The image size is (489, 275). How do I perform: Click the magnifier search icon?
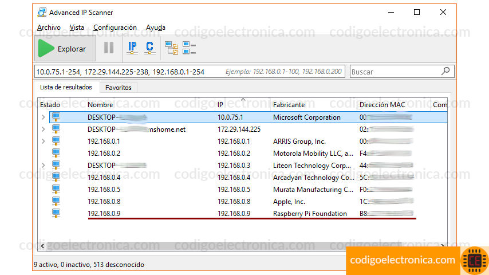[x=445, y=71]
